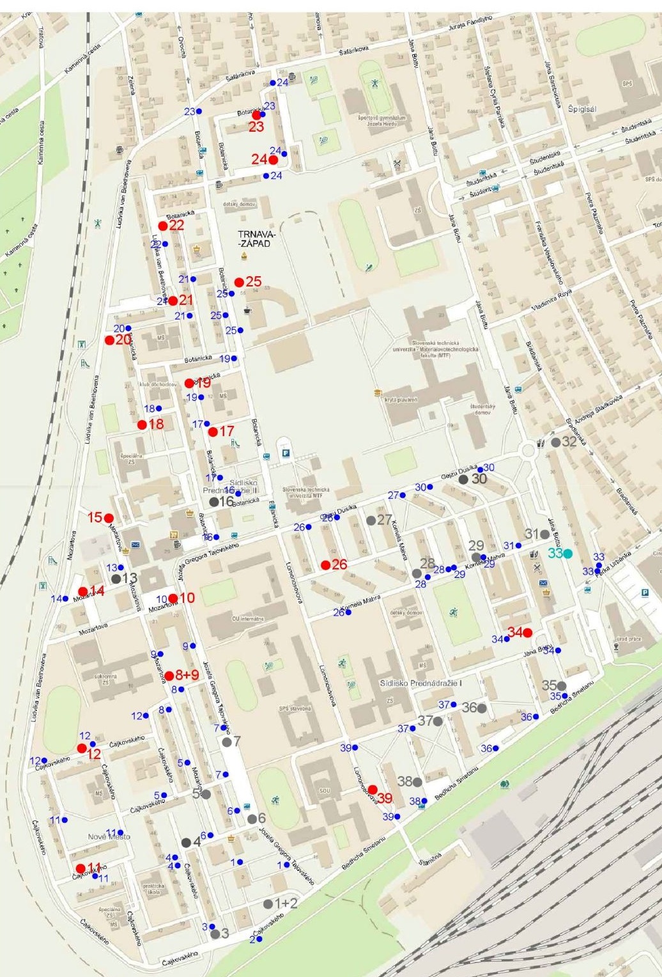Click the SPŠ stavebná building label
Image resolution: width=662 pixels, height=977 pixels.
tap(295, 709)
